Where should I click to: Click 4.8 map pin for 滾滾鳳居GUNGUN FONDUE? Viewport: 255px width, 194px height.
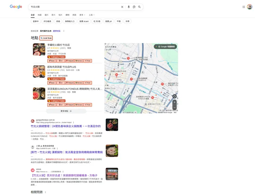154,98
